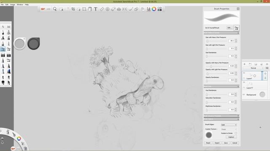This screenshot has width=270, height=151.
Task: Open the Layer editor from toolbar
Action: click(x=143, y=9)
